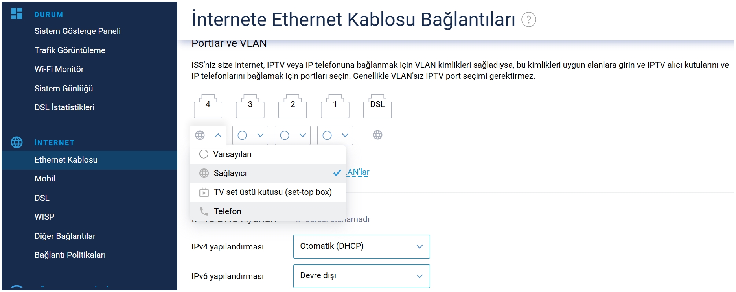Open IPv4 yapılandırması Otomatik (DHCP) dropdown
The width and height of the screenshot is (736, 292).
pyautogui.click(x=362, y=246)
